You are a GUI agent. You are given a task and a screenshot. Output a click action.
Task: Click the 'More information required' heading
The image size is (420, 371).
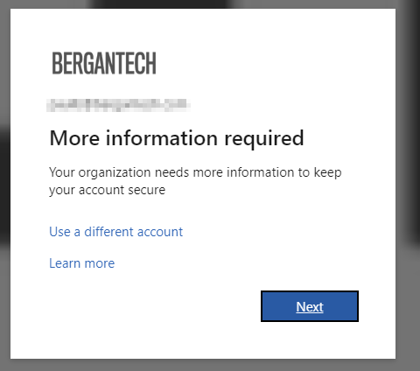tap(177, 138)
